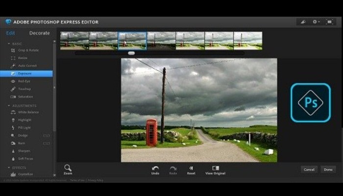Click the sidebar scroll up arrow
This screenshot has width=343, height=196.
54,41
